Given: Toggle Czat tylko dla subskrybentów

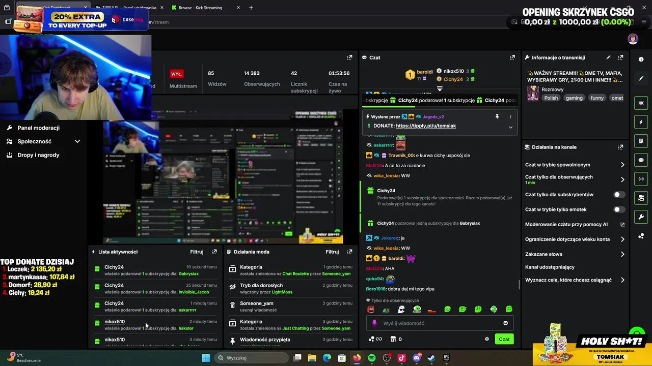Looking at the screenshot, I should point(619,195).
